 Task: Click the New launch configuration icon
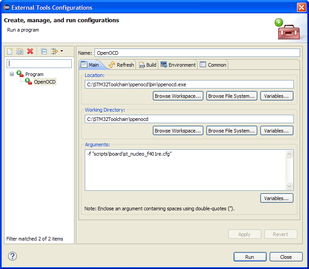[10, 52]
